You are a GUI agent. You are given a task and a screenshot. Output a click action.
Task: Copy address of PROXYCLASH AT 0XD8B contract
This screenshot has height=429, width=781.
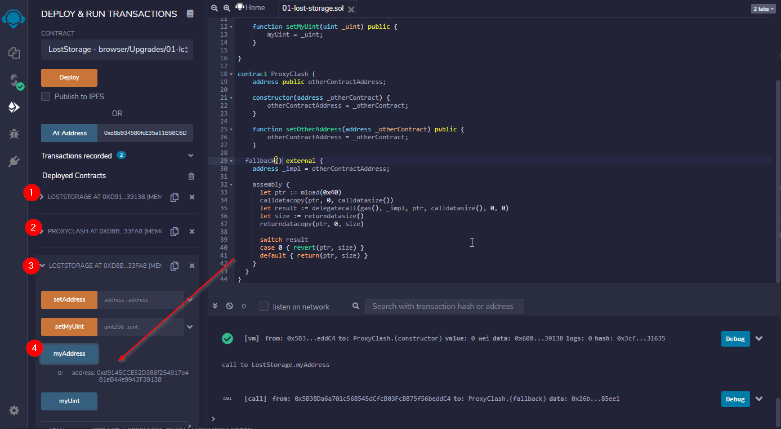(x=175, y=231)
